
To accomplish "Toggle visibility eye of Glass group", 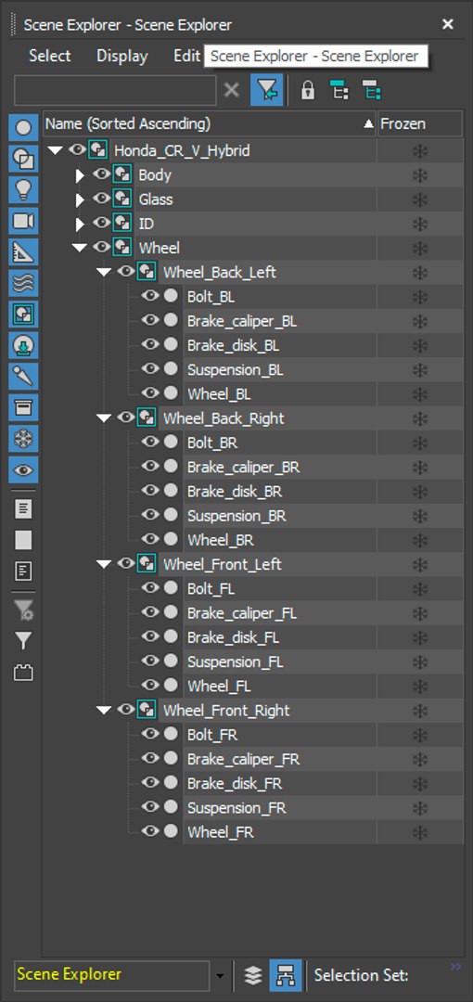I will pyautogui.click(x=102, y=199).
